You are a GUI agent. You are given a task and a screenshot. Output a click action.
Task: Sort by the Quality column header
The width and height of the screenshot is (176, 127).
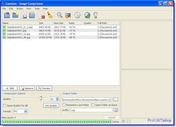(x=90, y=23)
